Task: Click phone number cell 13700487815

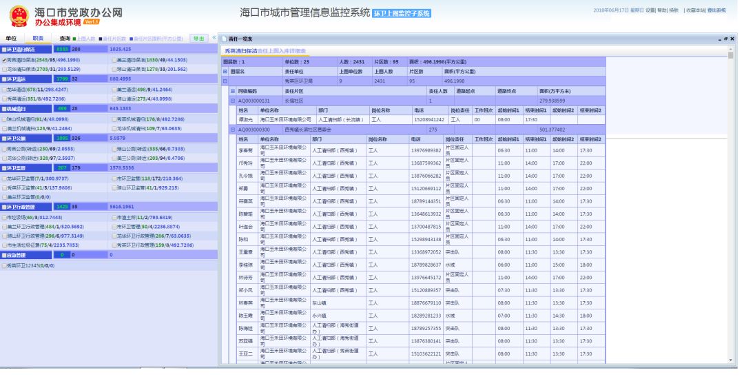Action: pyautogui.click(x=426, y=227)
